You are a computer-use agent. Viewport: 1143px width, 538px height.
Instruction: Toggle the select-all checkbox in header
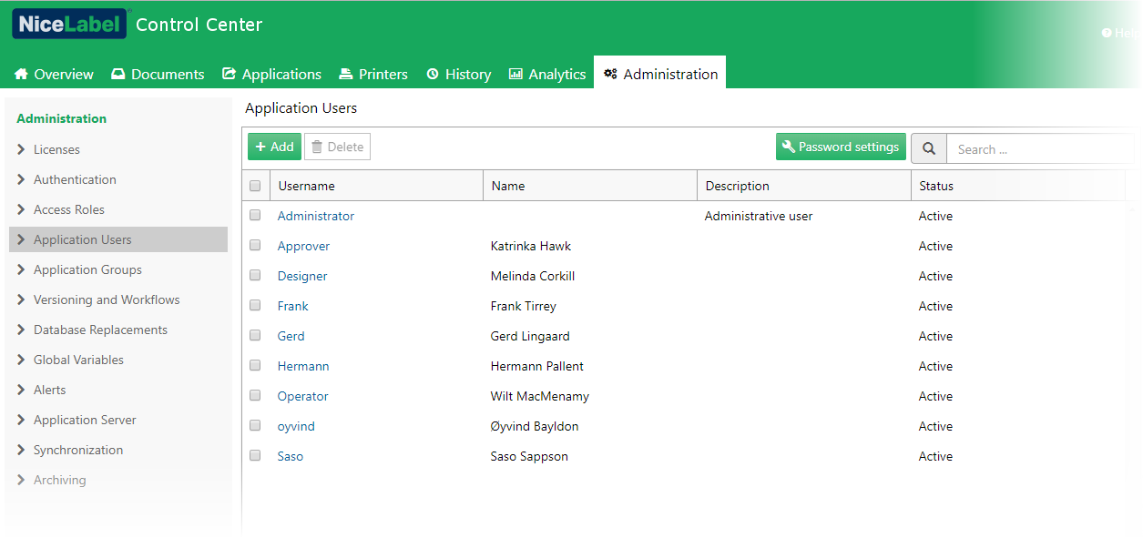click(255, 186)
